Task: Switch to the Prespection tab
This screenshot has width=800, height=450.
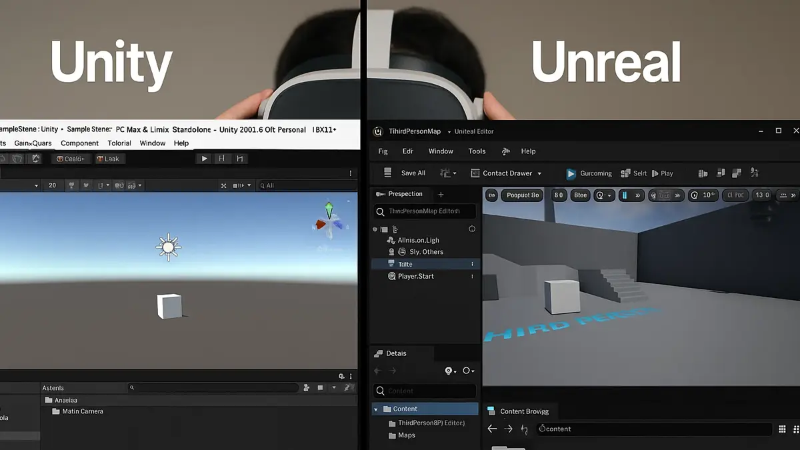Action: click(x=400, y=194)
